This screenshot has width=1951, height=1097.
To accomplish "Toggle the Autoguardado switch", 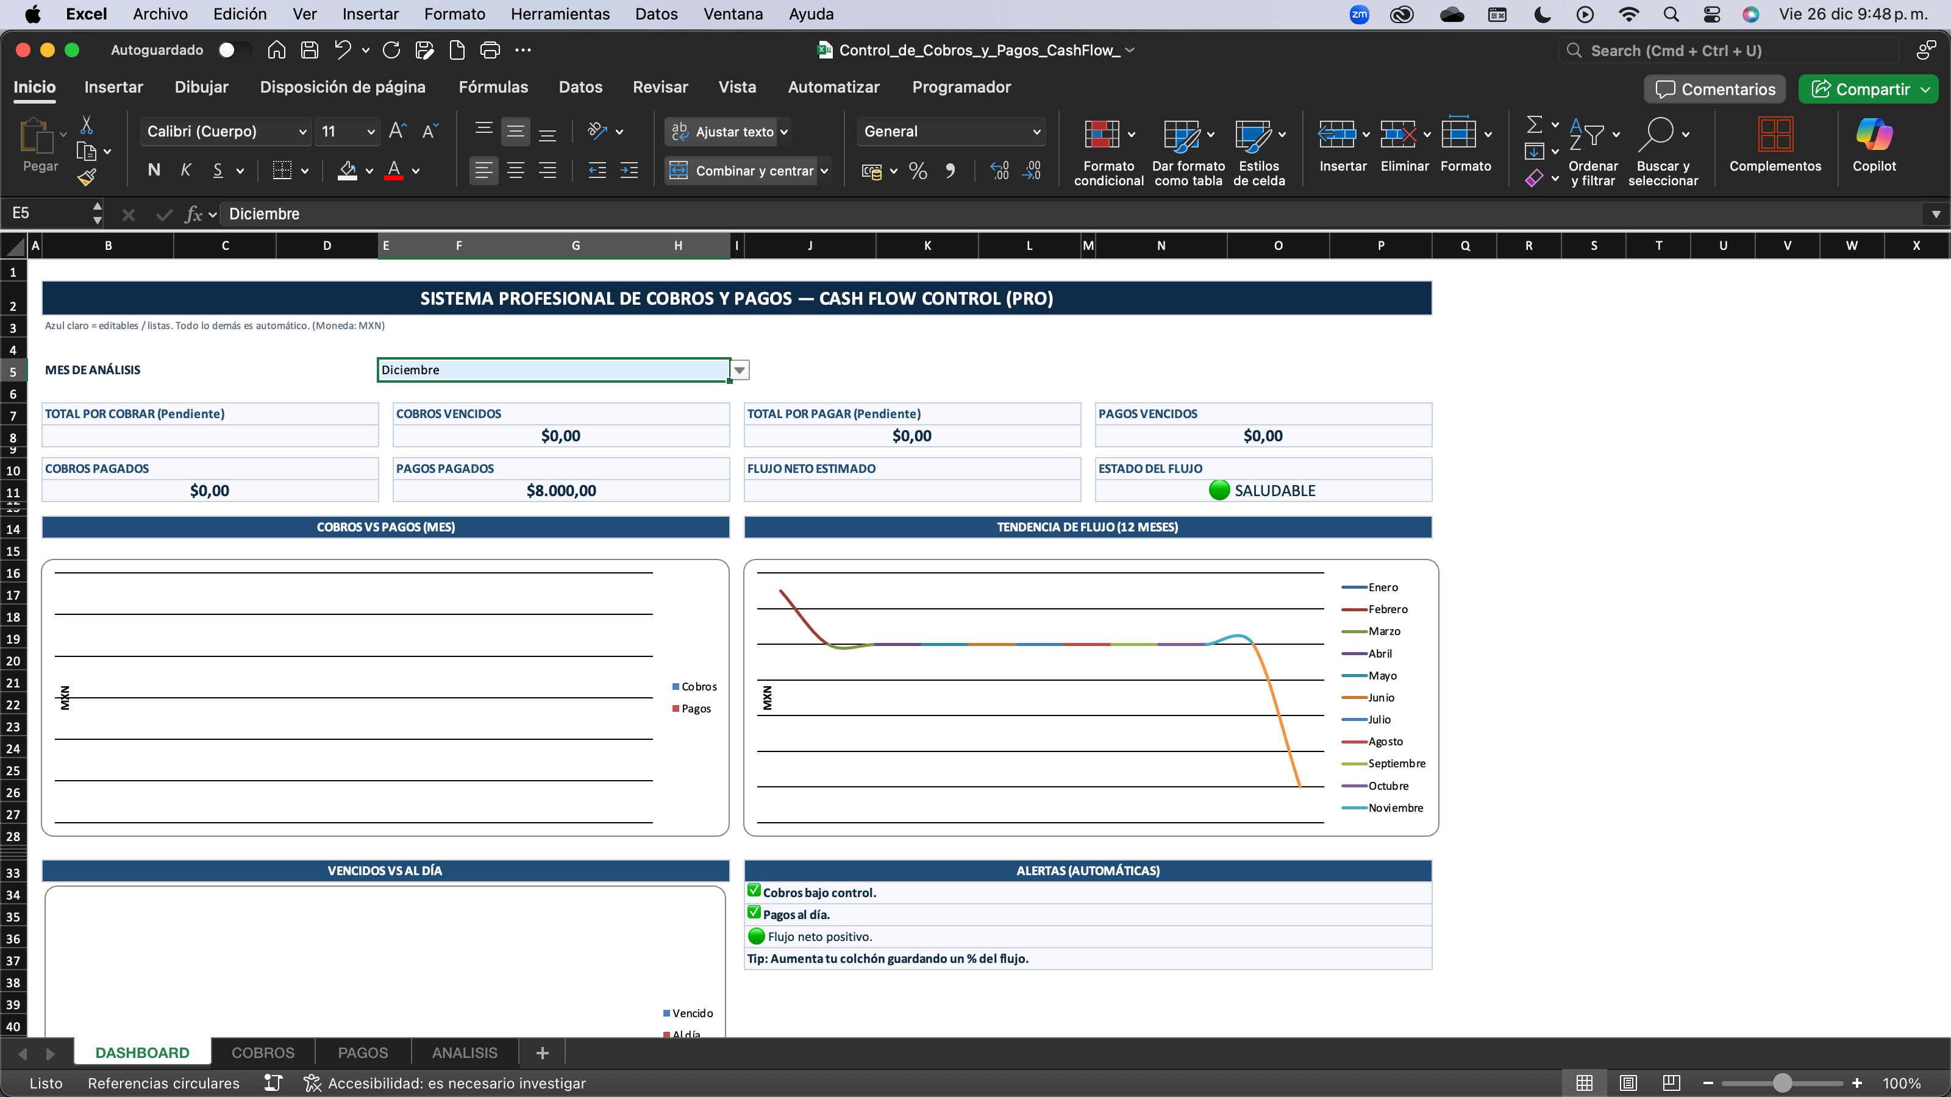I will click(234, 50).
